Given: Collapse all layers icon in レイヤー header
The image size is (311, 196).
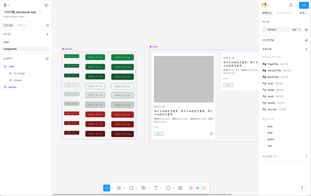Looking at the screenshot, I should (x=47, y=59).
